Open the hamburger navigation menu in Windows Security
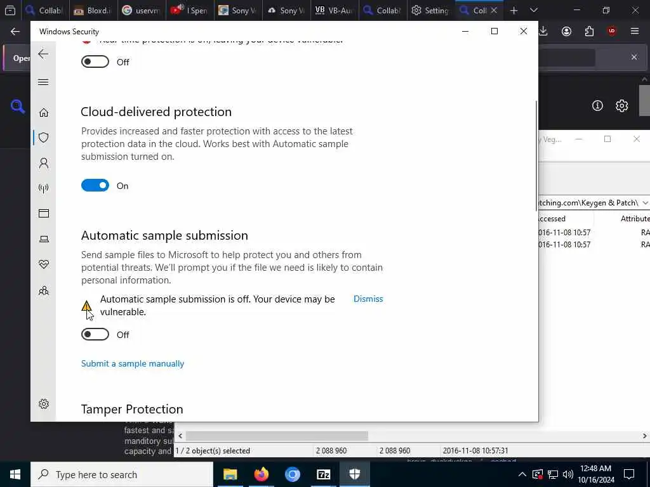 tap(43, 82)
